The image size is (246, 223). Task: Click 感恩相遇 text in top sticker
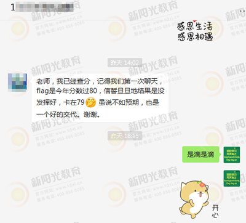[x=195, y=37]
